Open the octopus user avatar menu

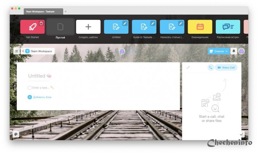coord(241,51)
